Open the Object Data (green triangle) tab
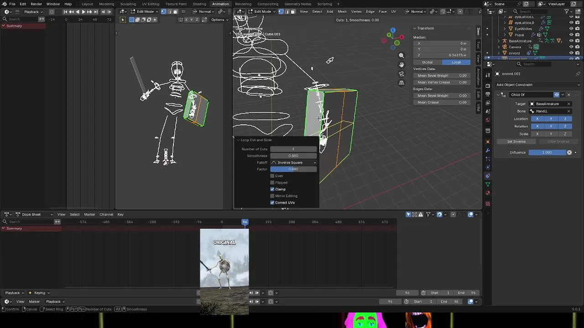This screenshot has width=584, height=328. 488,184
